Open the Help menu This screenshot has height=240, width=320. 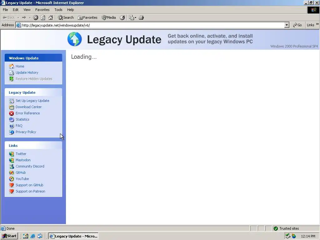pos(70,10)
